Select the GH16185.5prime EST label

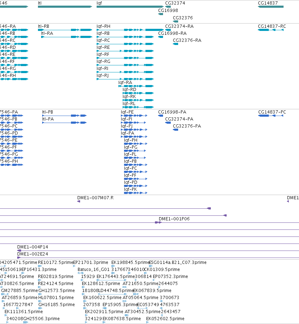tap(57, 305)
